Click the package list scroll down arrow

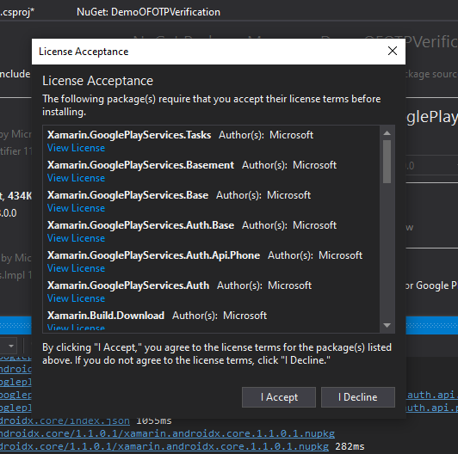click(x=387, y=325)
